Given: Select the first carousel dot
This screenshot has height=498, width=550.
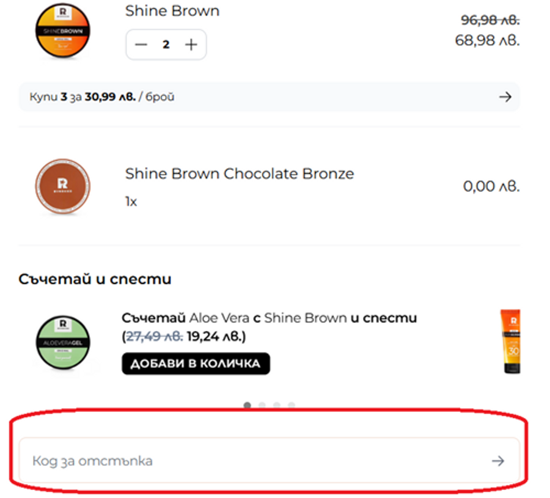Looking at the screenshot, I should pos(247,405).
